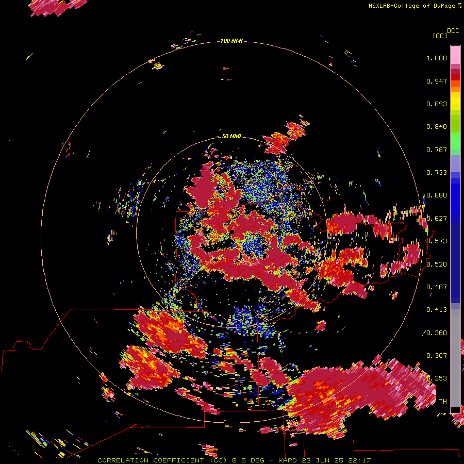Viewport: 464px width, 464px height.
Task: Click the 0.627 legend value
Action: point(437,219)
